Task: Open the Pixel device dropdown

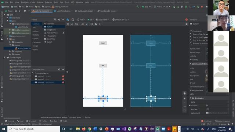Action: pos(81,19)
